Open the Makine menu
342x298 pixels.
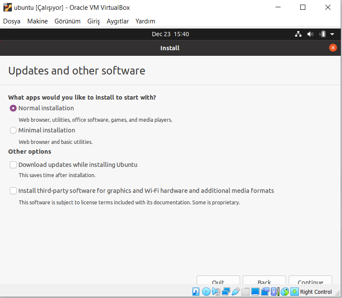pos(38,21)
